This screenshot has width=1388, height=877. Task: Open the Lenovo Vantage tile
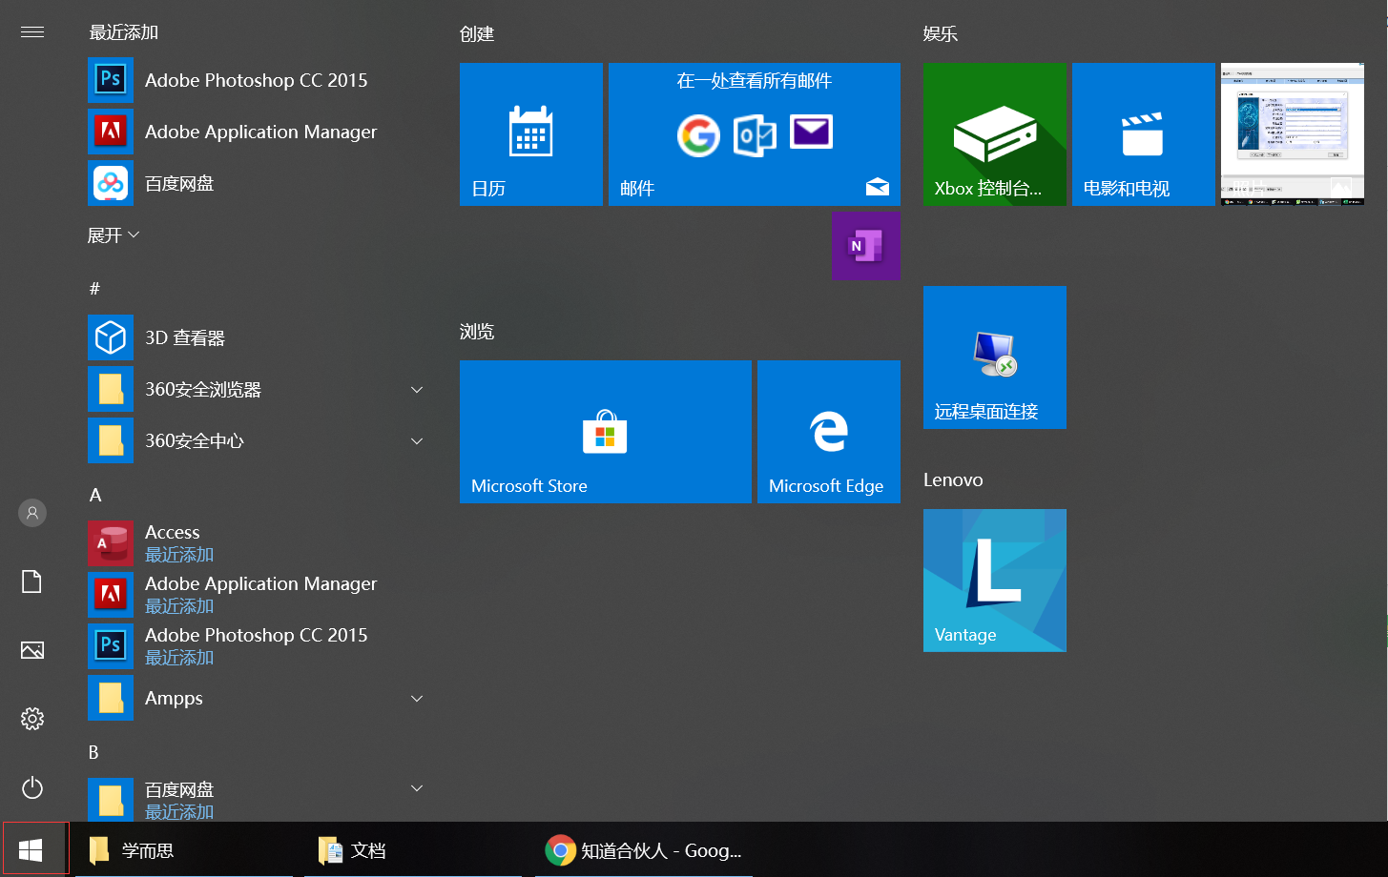point(995,581)
